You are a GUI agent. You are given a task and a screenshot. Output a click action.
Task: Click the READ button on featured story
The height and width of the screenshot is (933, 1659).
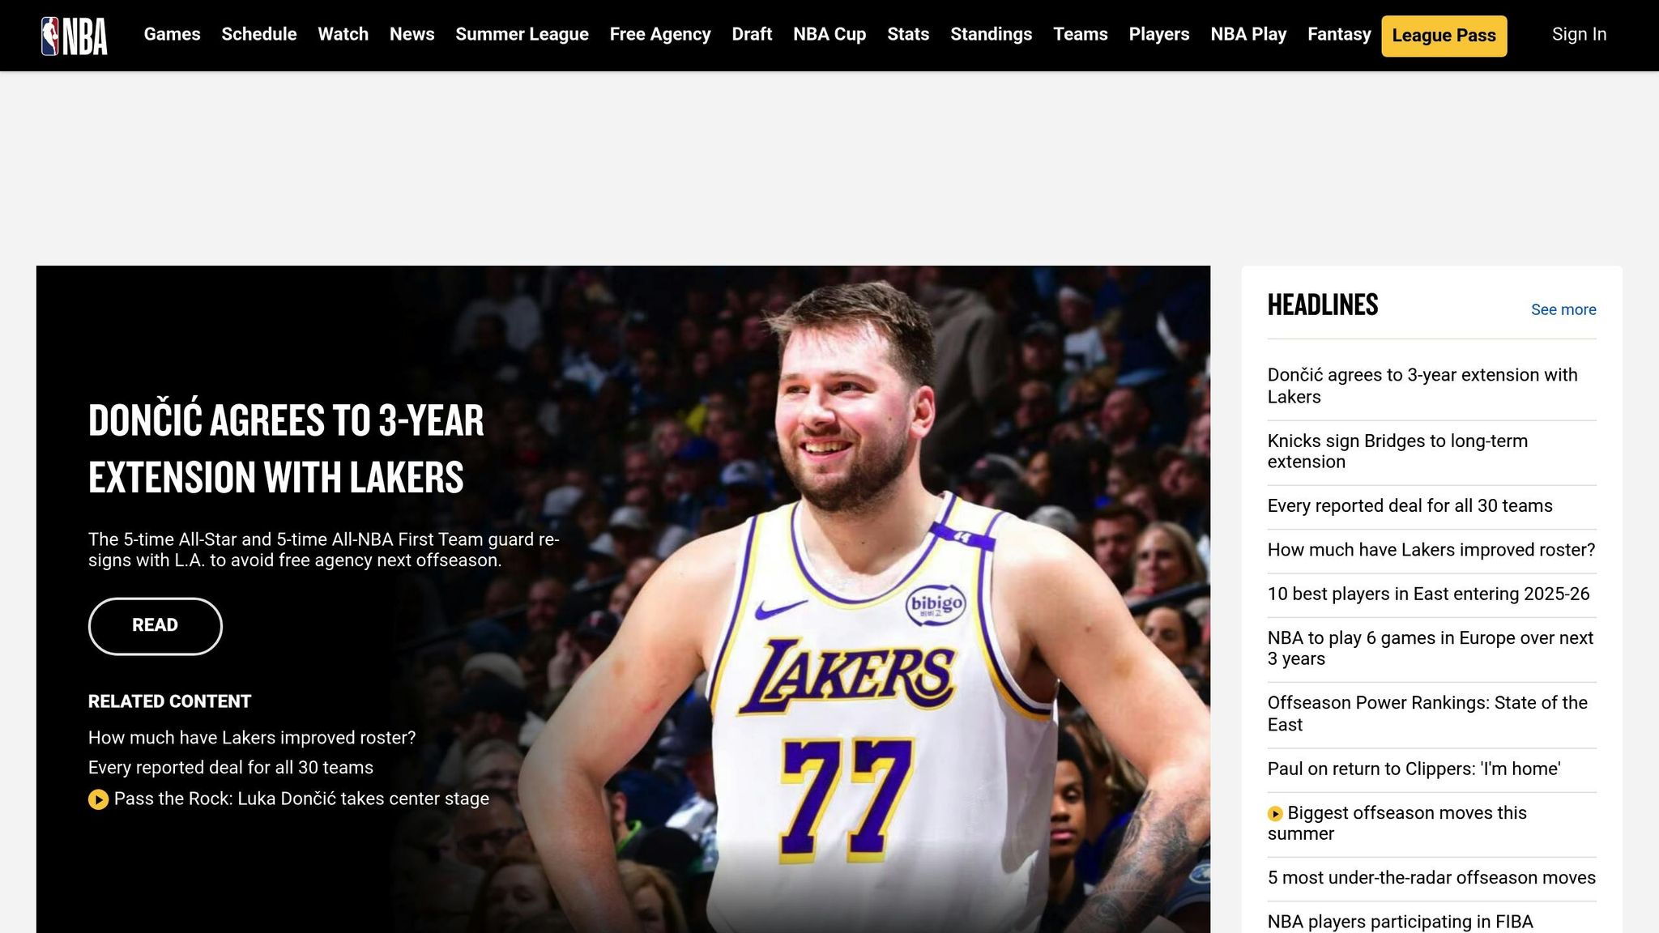[155, 626]
